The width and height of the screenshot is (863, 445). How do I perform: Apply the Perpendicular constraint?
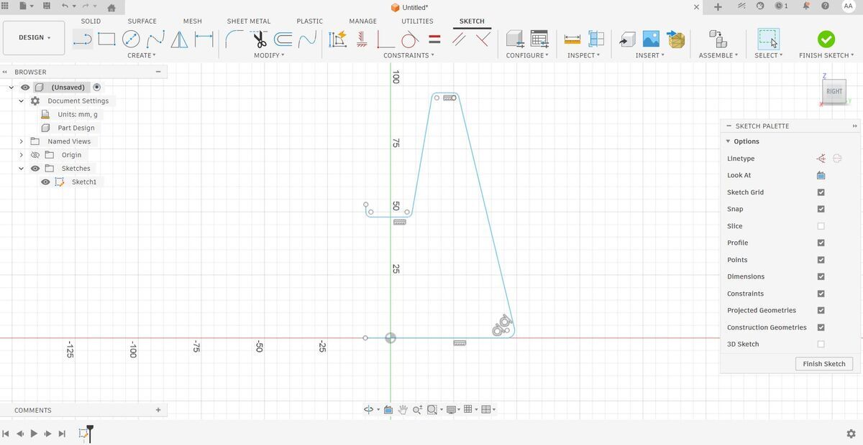[x=483, y=39]
